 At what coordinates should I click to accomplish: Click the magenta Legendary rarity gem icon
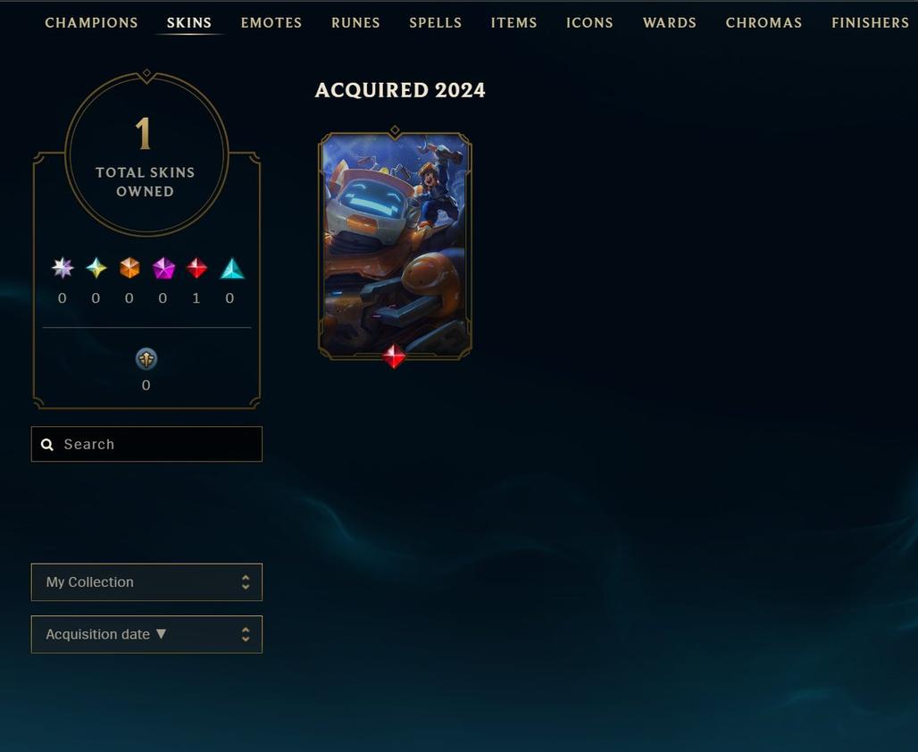pyautogui.click(x=163, y=268)
